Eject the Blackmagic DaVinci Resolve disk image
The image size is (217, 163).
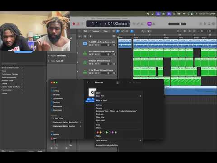pyautogui.click(x=80, y=126)
